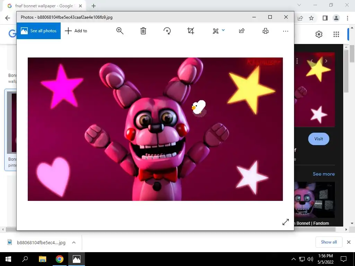The image size is (355, 266).
Task: Rotate the image with rotate icon
Action: [x=167, y=31]
